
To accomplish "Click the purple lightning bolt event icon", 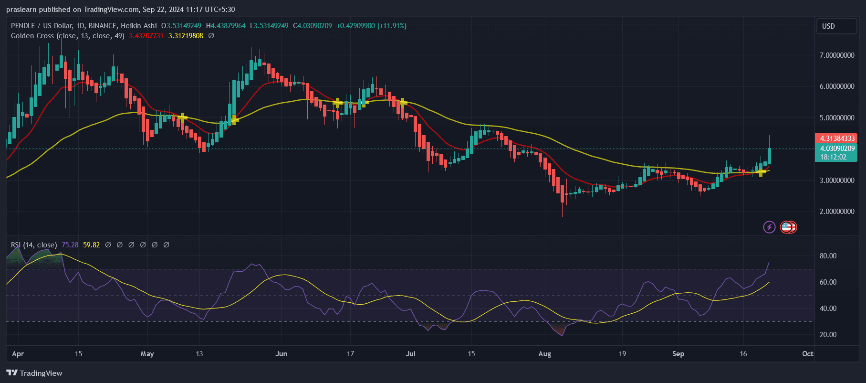I will click(769, 227).
